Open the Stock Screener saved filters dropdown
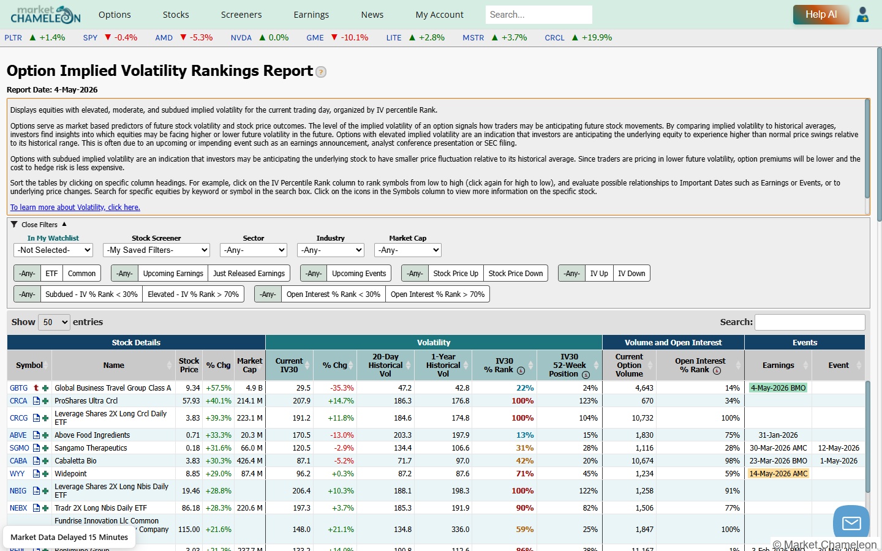This screenshot has width=882, height=551. (156, 250)
